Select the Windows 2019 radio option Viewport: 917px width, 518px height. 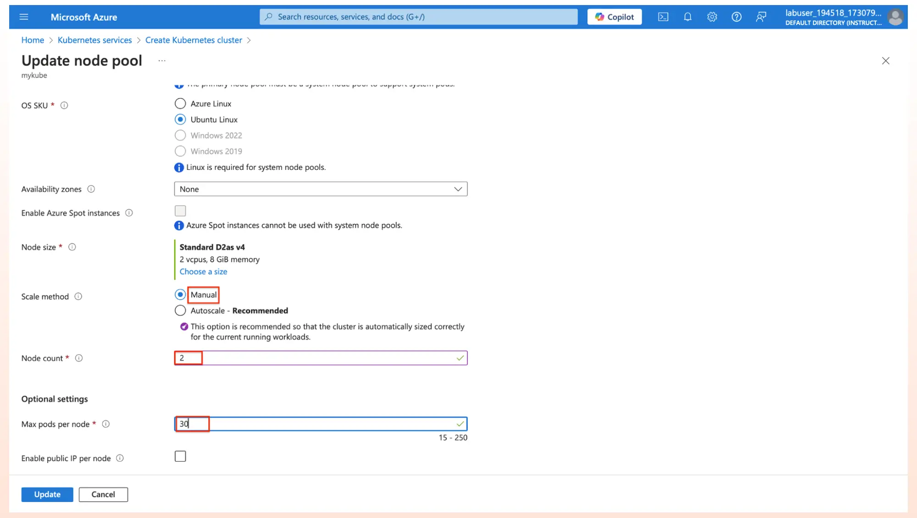pyautogui.click(x=180, y=151)
